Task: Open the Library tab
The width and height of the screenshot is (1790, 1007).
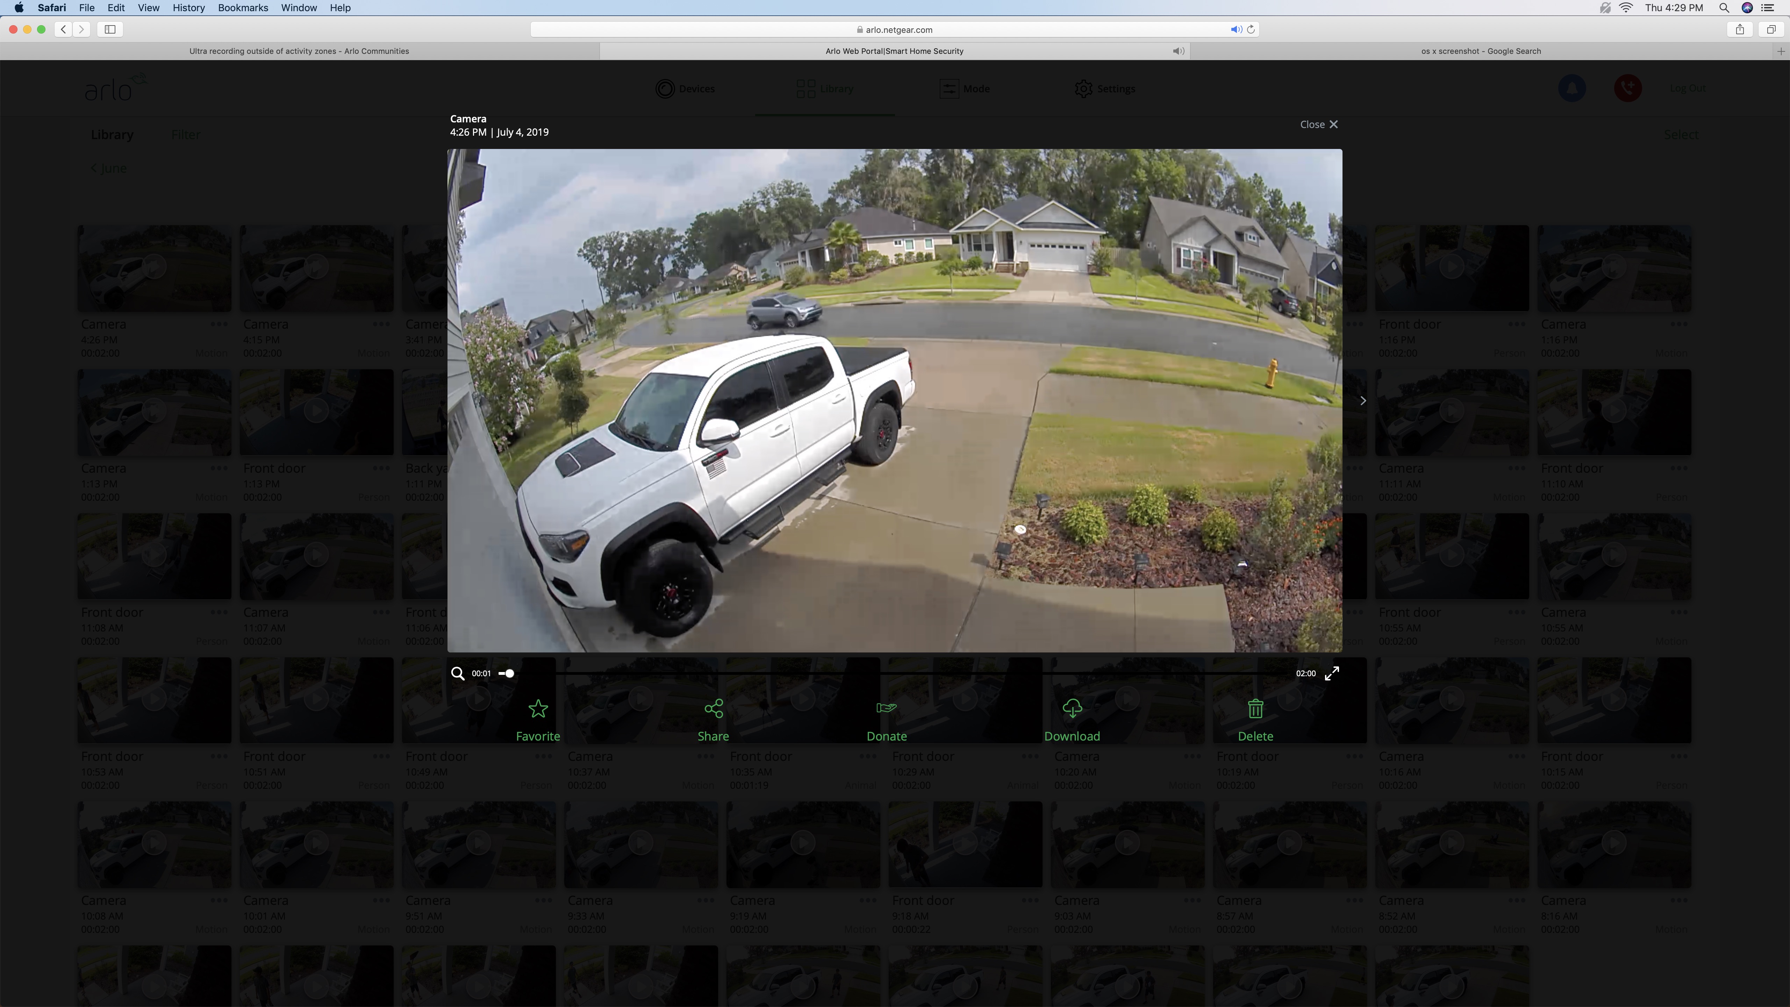Action: tap(825, 89)
